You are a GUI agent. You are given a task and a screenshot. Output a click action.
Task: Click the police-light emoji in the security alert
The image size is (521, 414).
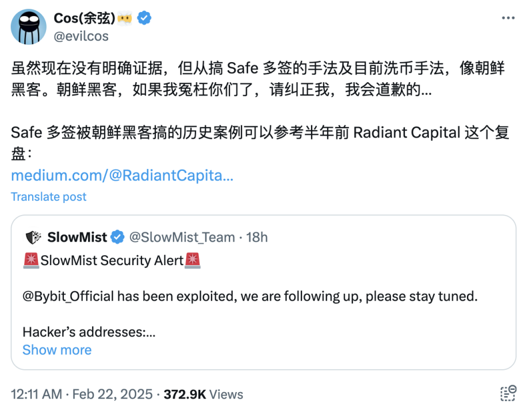(30, 260)
